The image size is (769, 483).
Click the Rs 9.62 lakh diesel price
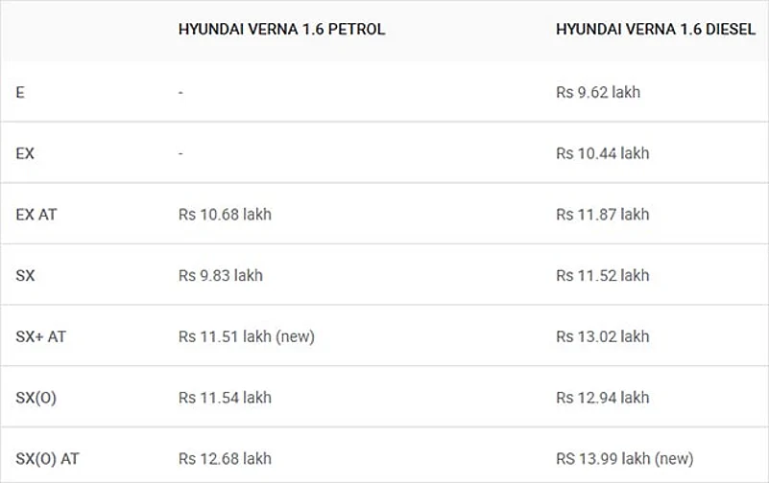[x=598, y=92]
